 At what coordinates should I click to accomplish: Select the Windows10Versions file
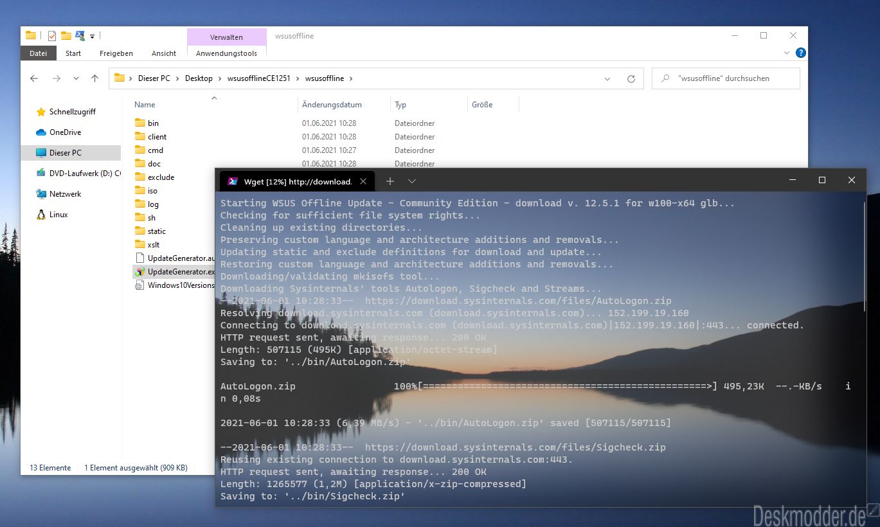174,285
